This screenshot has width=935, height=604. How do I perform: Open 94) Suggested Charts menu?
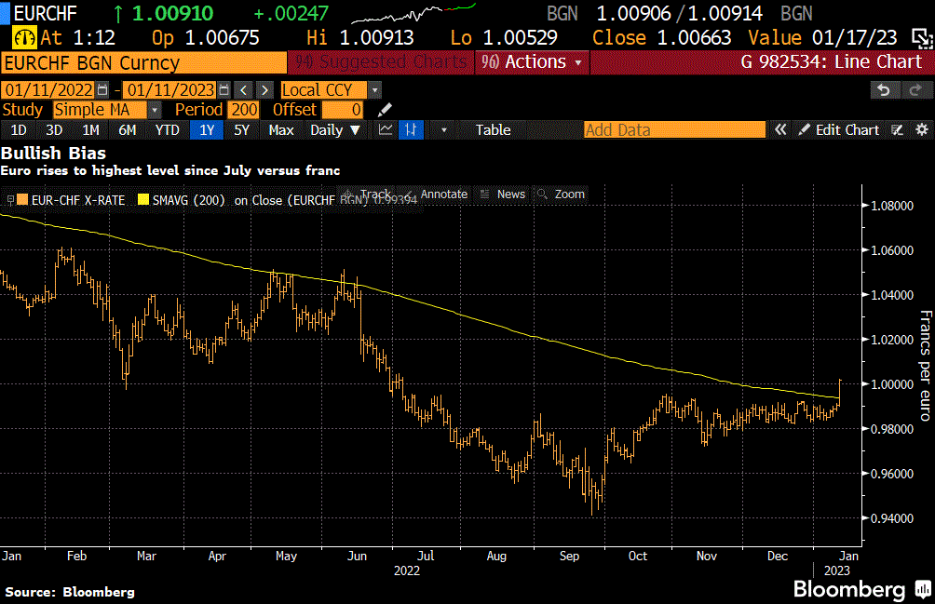381,62
